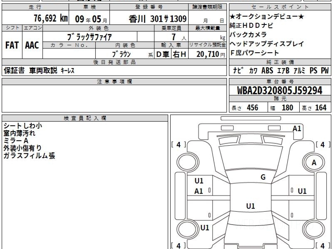The height and width of the screenshot is (249, 333).
Task: Click the 検査員記入欄 heading
Action: (x=85, y=118)
